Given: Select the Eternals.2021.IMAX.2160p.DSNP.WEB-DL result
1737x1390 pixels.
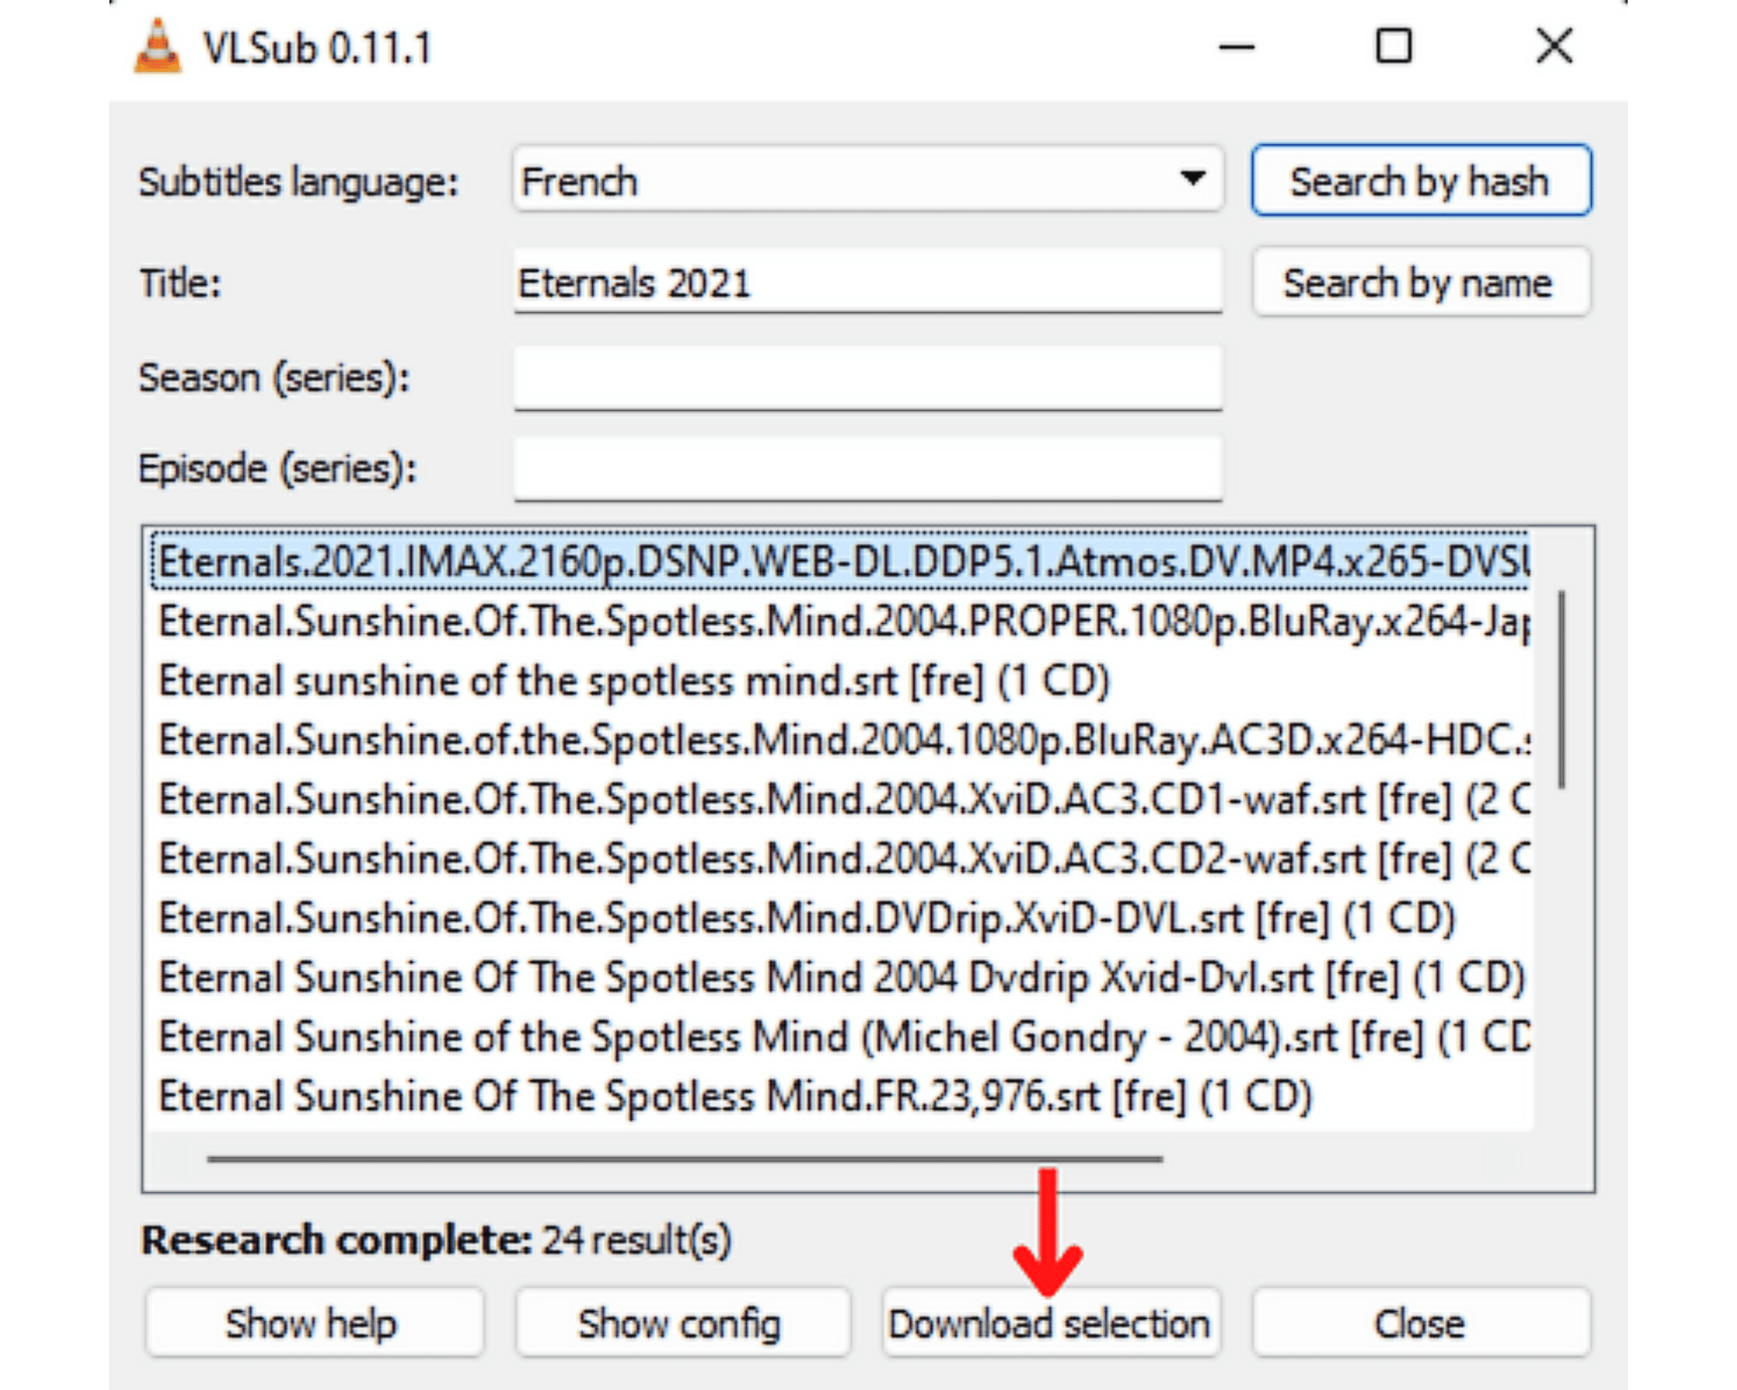Looking at the screenshot, I should point(840,561).
